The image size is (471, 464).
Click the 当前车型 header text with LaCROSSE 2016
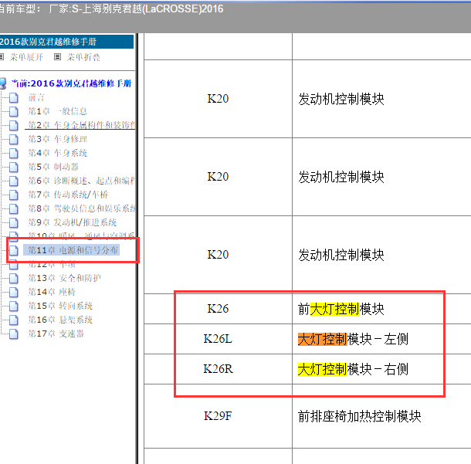point(111,9)
